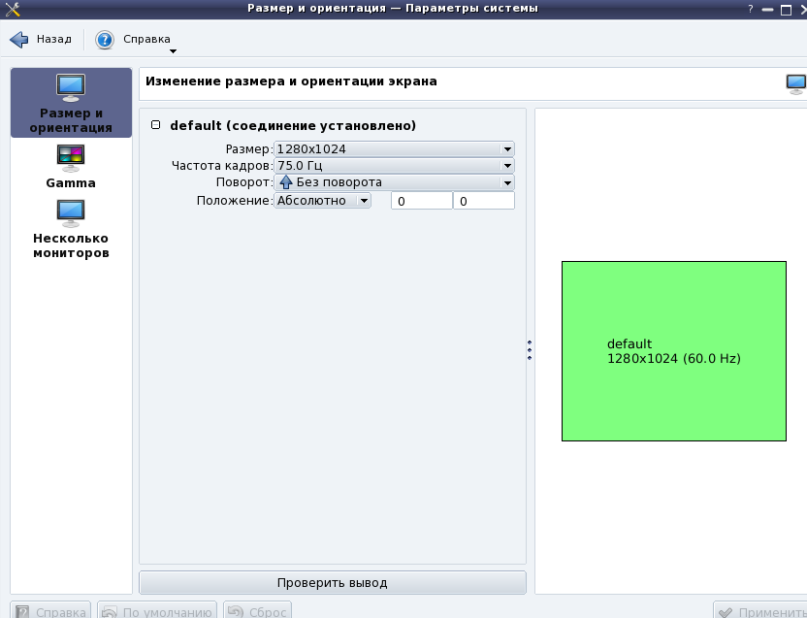Viewport: 807px width, 618px height.
Task: Open Несколько мониторов module
Action: [71, 229]
